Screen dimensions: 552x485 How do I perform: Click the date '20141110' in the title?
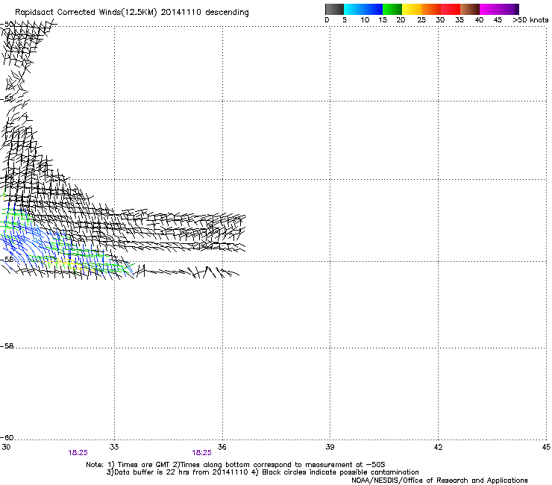coord(181,12)
